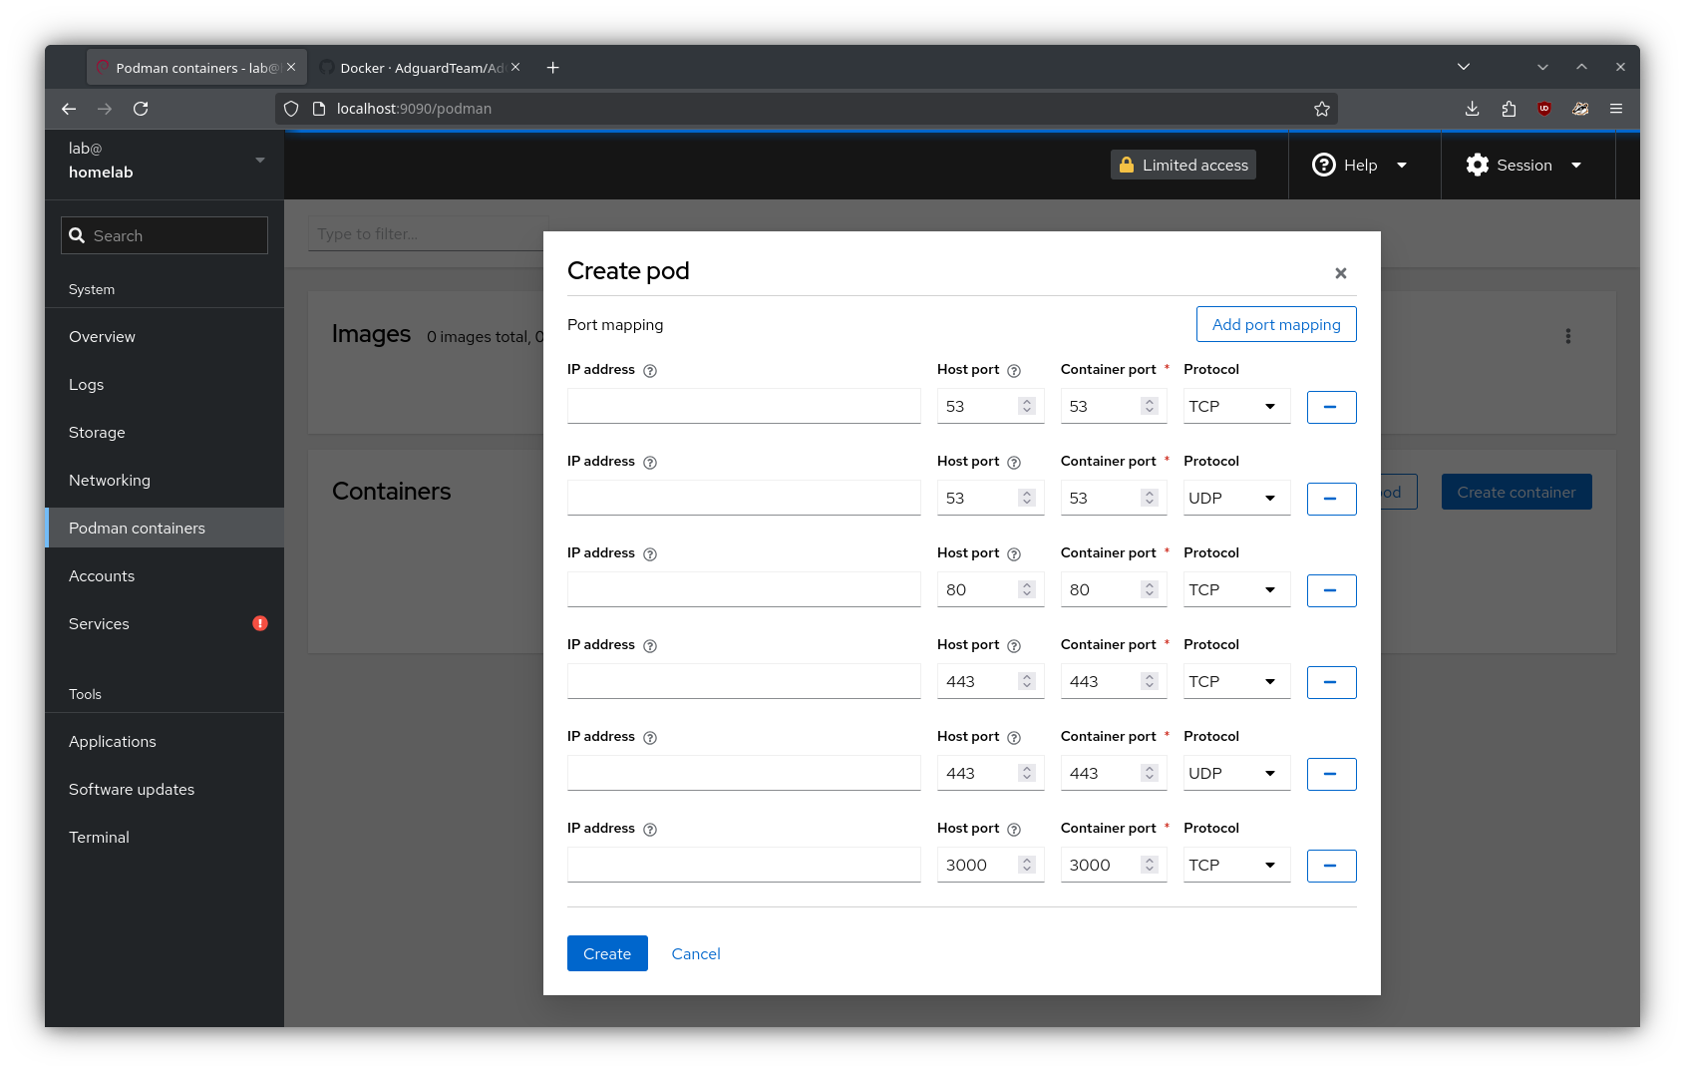Click IP address field for port 3000 row
Viewport: 1685px width, 1072px height.
tap(743, 866)
